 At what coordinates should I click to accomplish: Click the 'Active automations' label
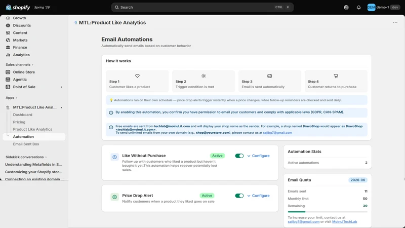pos(303,163)
